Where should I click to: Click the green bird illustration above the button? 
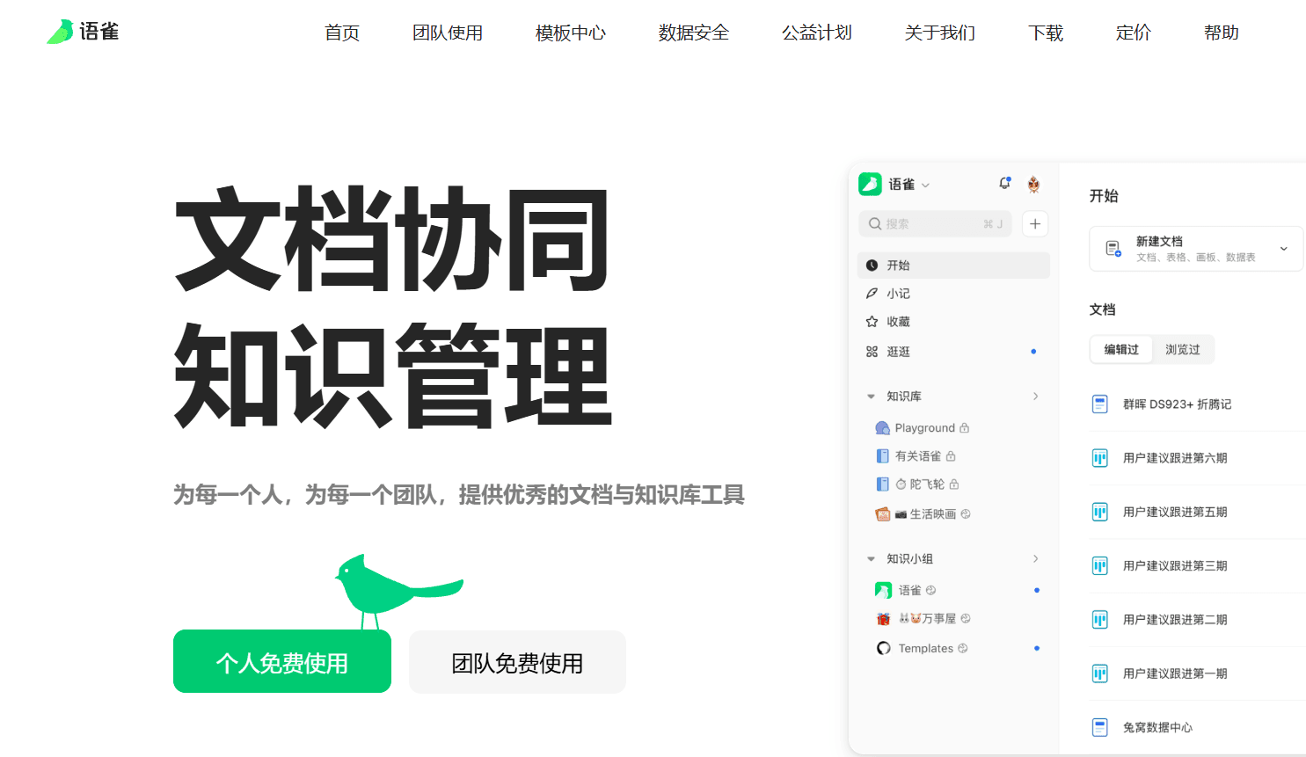coord(398,591)
